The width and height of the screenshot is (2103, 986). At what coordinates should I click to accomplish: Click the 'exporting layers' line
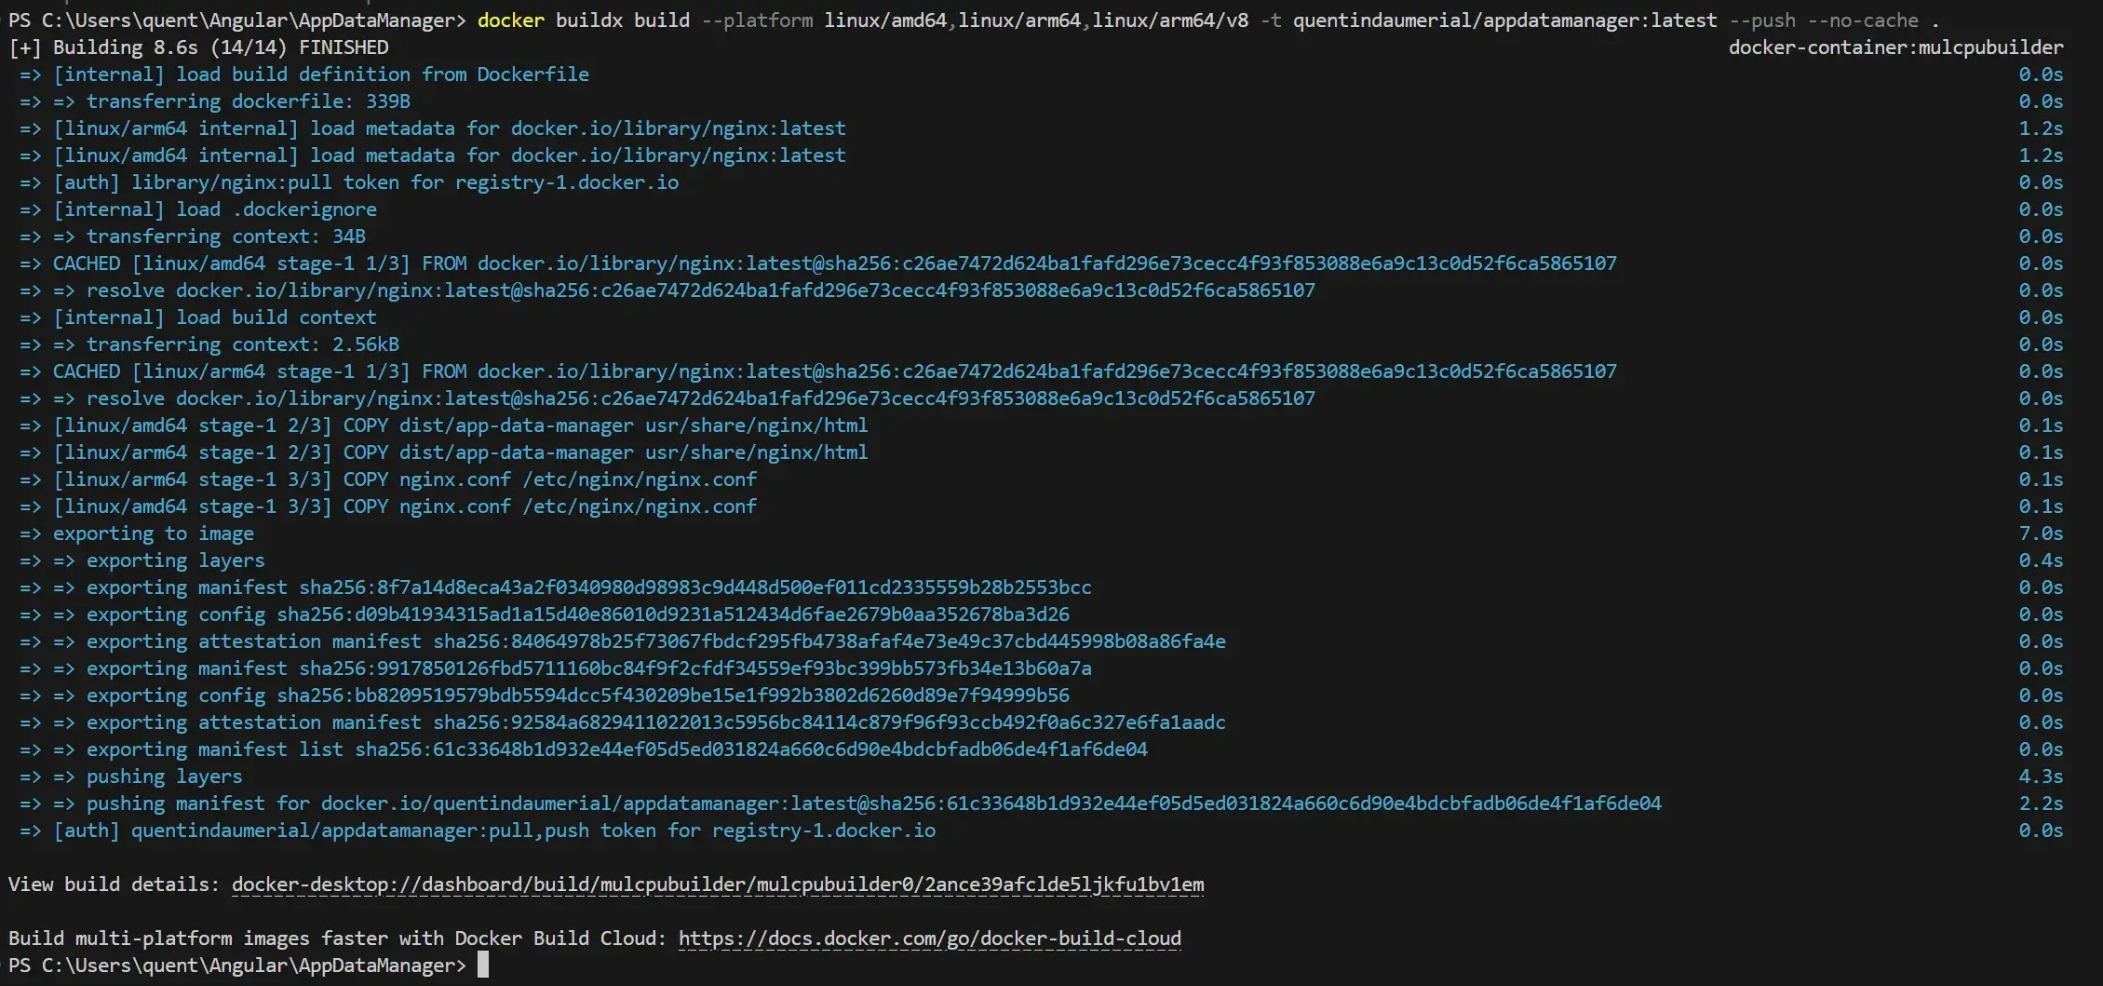coord(175,561)
